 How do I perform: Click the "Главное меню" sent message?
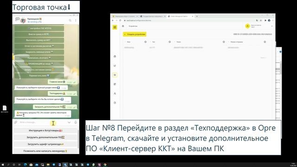click(x=62, y=82)
